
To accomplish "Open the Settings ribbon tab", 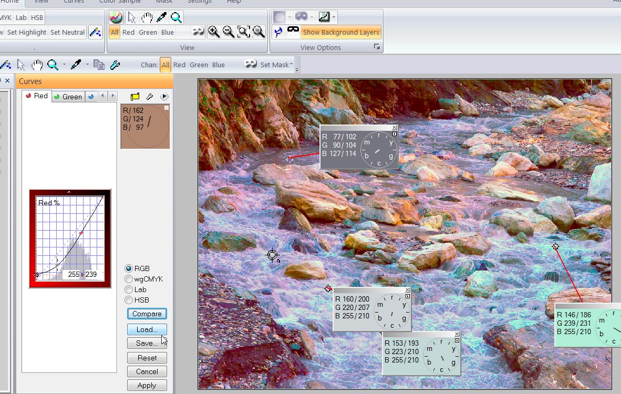I will [x=199, y=2].
